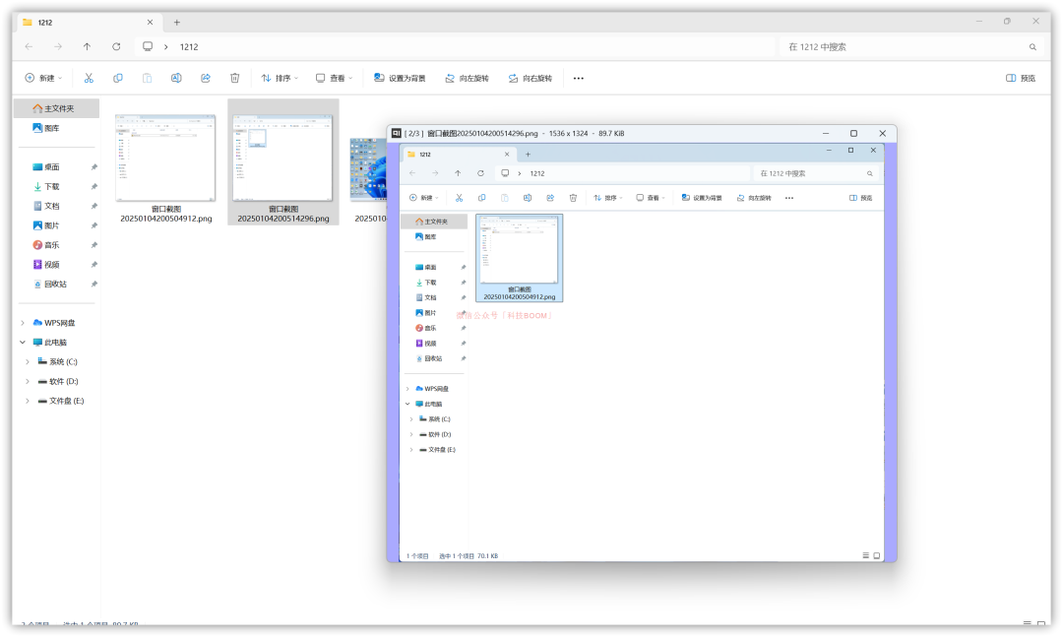Open the 新建 New dropdown

pyautogui.click(x=43, y=77)
